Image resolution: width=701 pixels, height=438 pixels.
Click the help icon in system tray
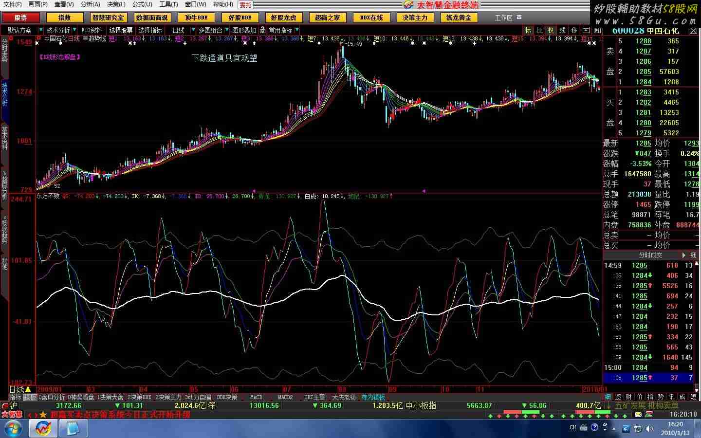594,427
